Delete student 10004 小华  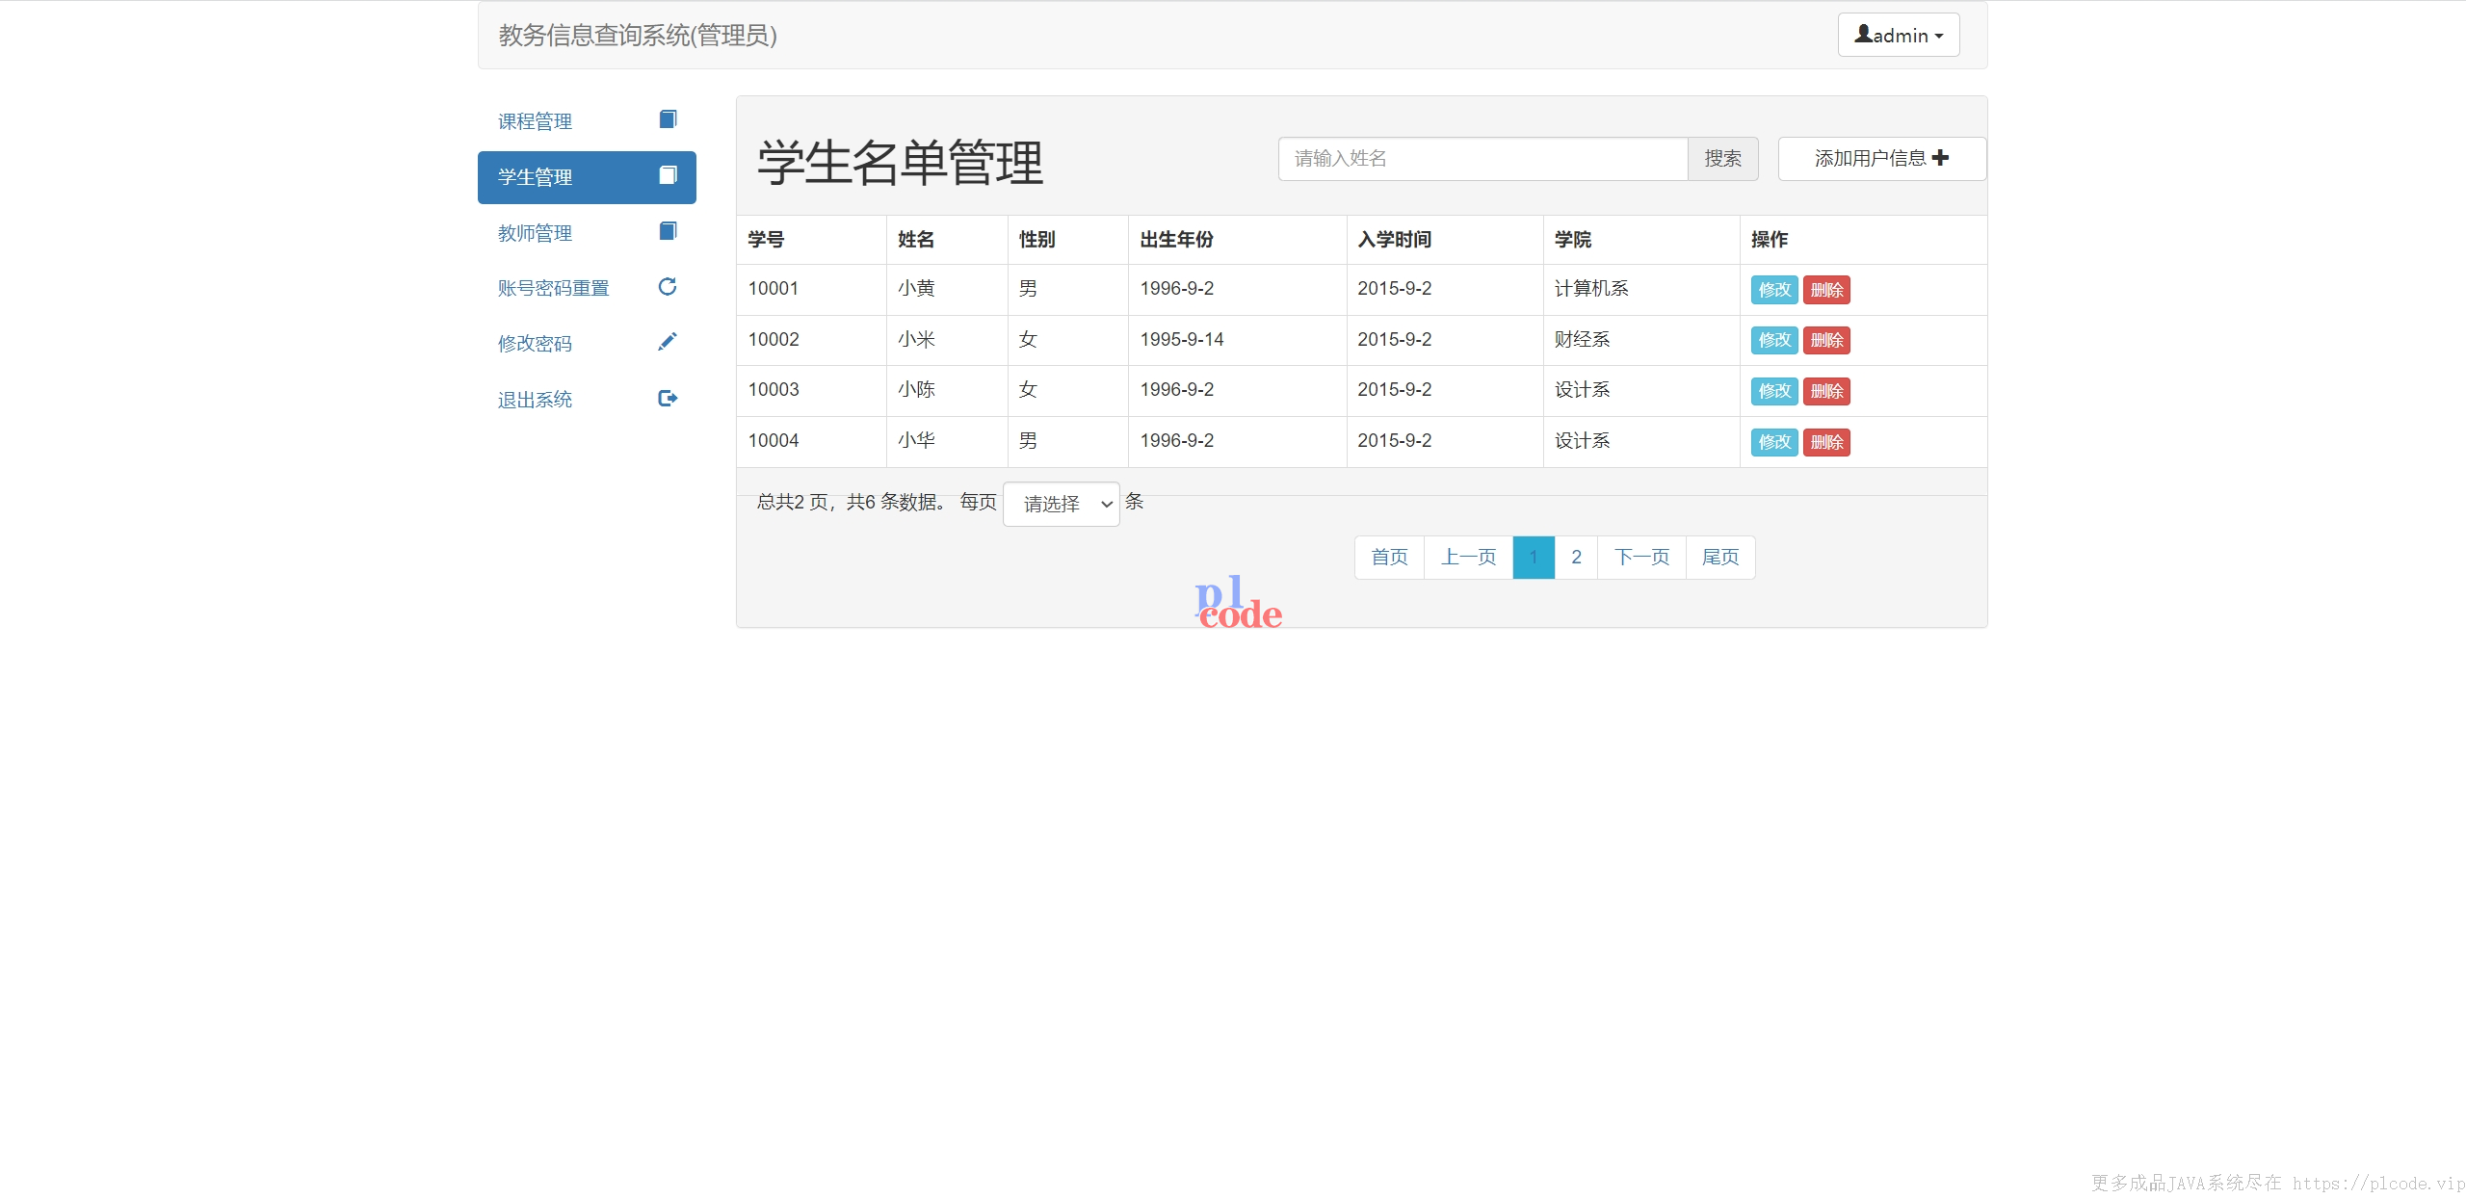(1826, 442)
